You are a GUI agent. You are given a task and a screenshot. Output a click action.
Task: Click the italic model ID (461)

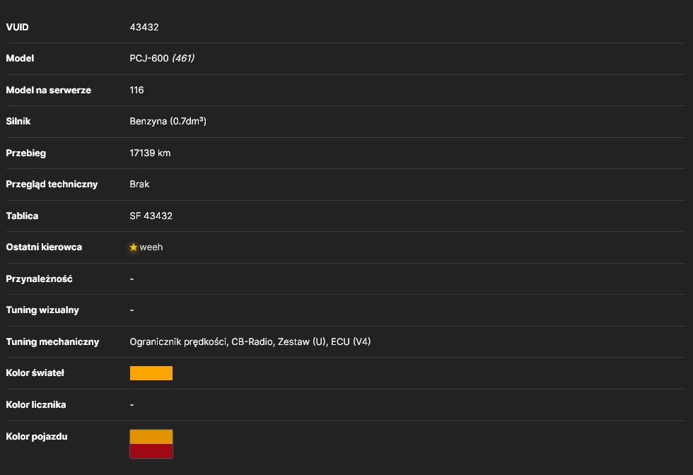183,59
